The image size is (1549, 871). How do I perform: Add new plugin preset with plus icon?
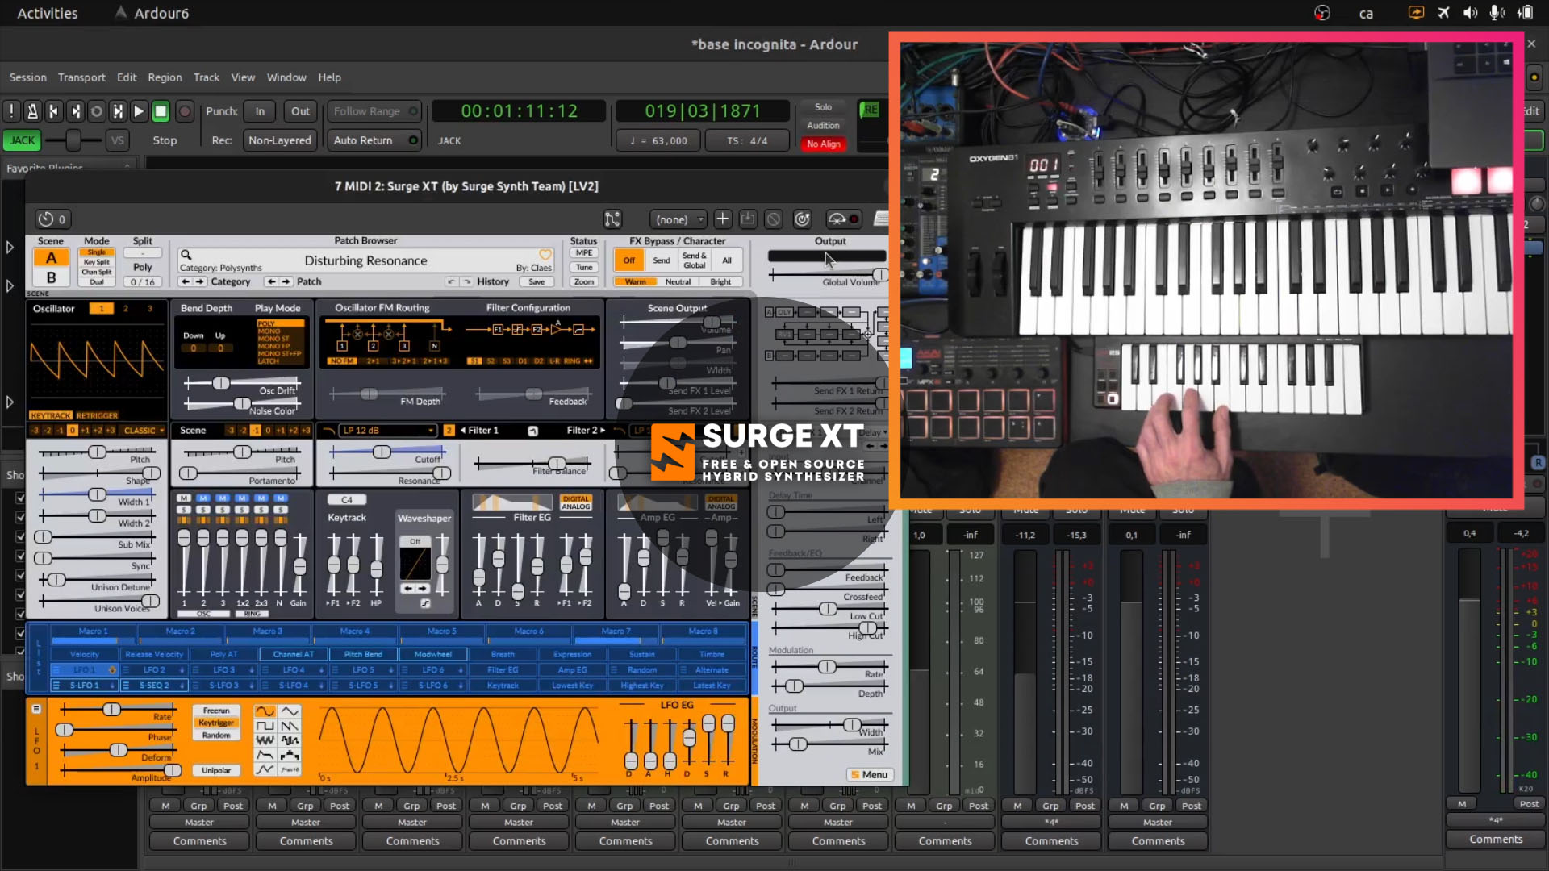click(722, 219)
